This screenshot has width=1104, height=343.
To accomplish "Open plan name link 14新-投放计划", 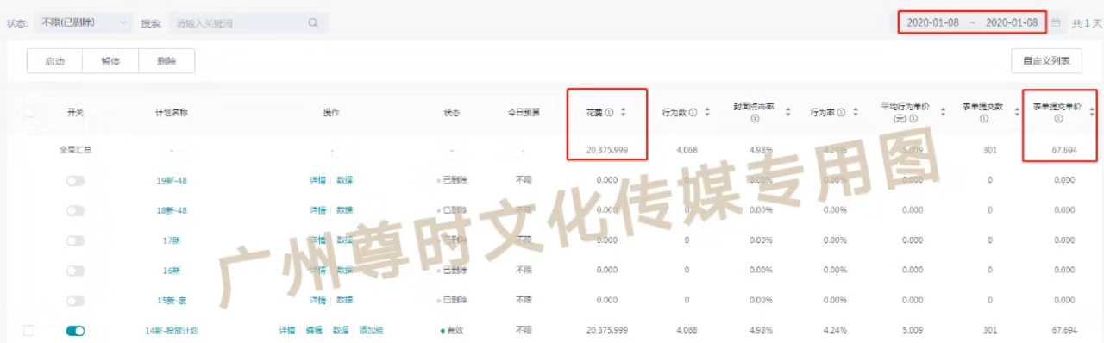I will coord(172,330).
